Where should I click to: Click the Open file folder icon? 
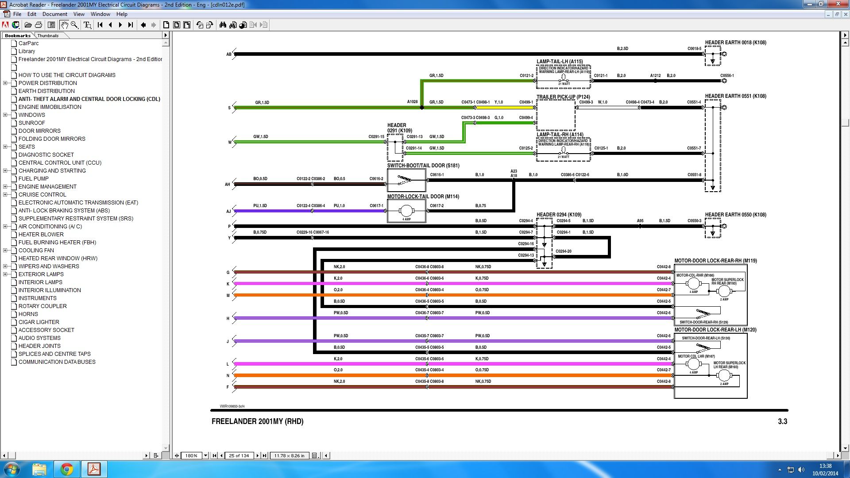click(x=28, y=25)
